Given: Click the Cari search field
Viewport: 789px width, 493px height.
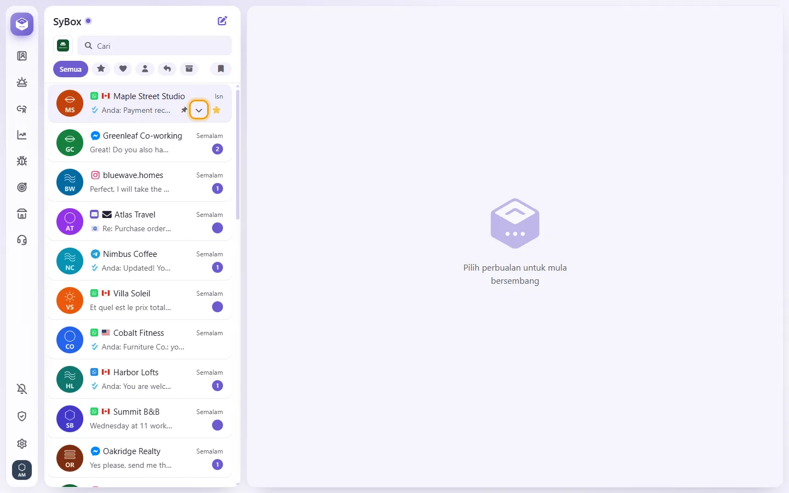Looking at the screenshot, I should pyautogui.click(x=155, y=46).
